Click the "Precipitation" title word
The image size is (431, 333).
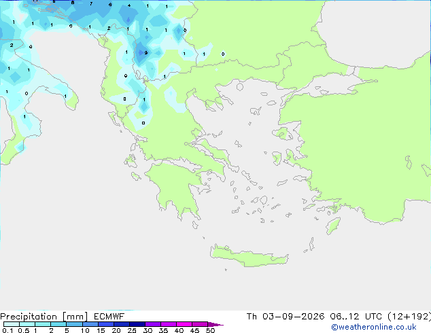29,317
